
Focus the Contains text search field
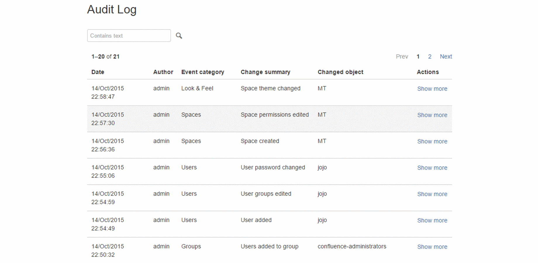[129, 36]
